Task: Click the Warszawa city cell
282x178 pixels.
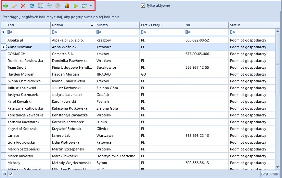Action: click(117, 136)
